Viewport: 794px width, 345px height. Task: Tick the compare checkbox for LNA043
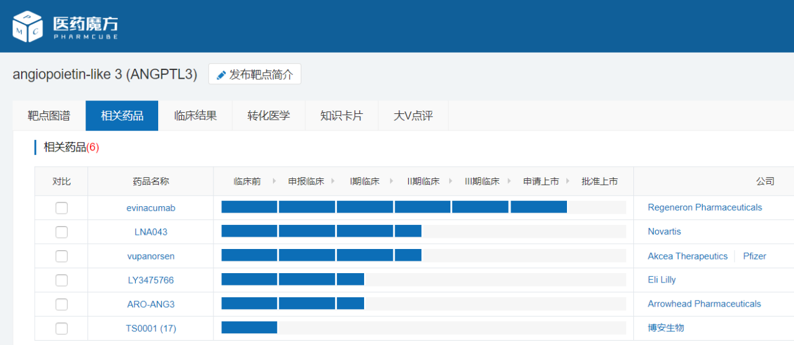[61, 232]
